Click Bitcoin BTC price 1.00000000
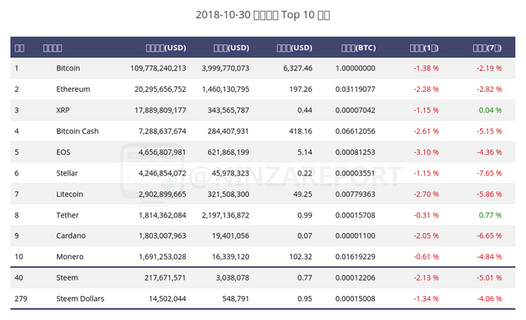The width and height of the screenshot is (526, 320). (x=355, y=68)
